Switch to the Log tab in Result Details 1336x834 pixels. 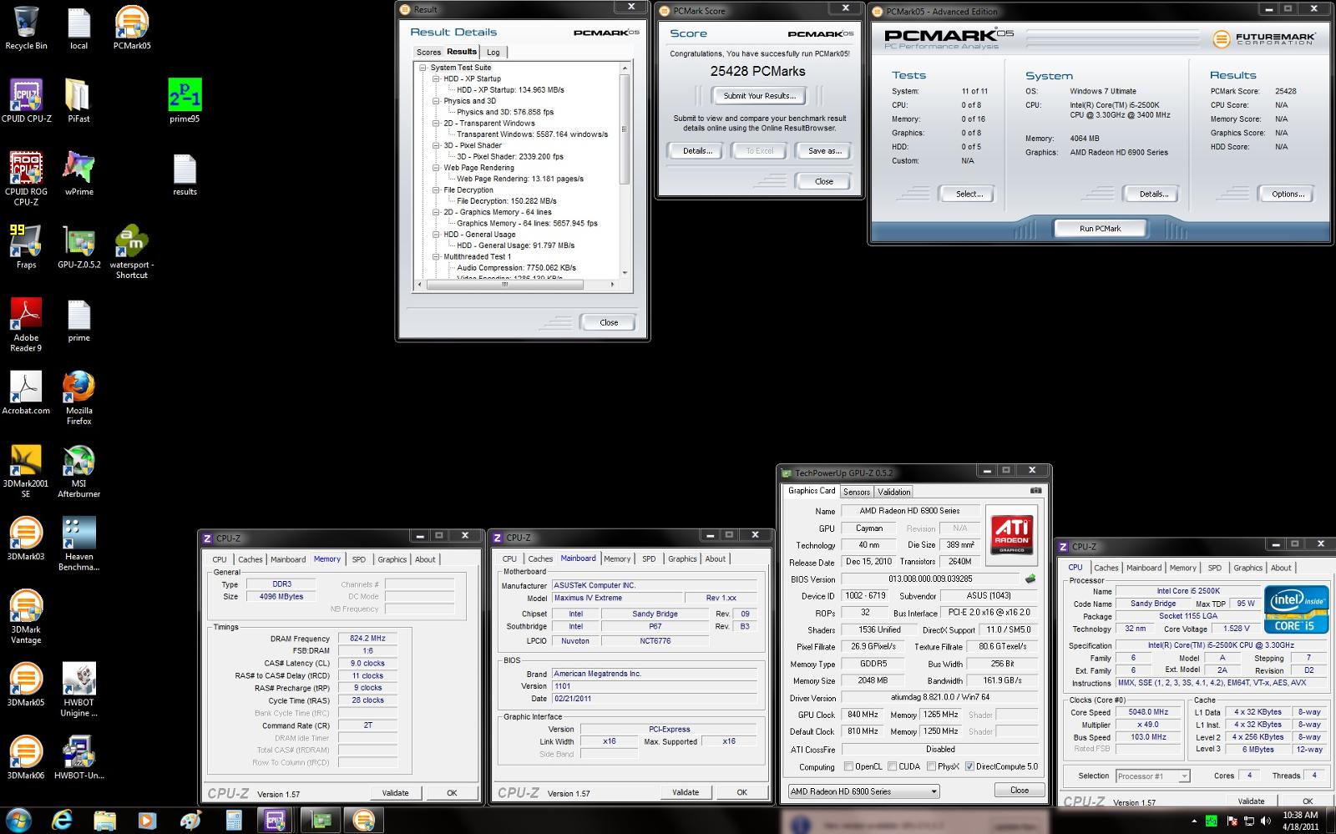pyautogui.click(x=493, y=52)
